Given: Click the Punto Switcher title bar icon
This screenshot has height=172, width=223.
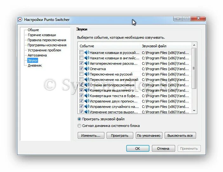Looking at the screenshot, I should [20, 19].
